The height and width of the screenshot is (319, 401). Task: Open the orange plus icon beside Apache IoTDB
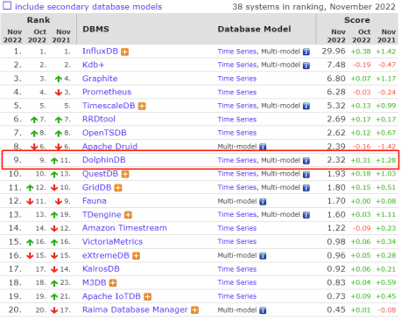pyautogui.click(x=148, y=297)
